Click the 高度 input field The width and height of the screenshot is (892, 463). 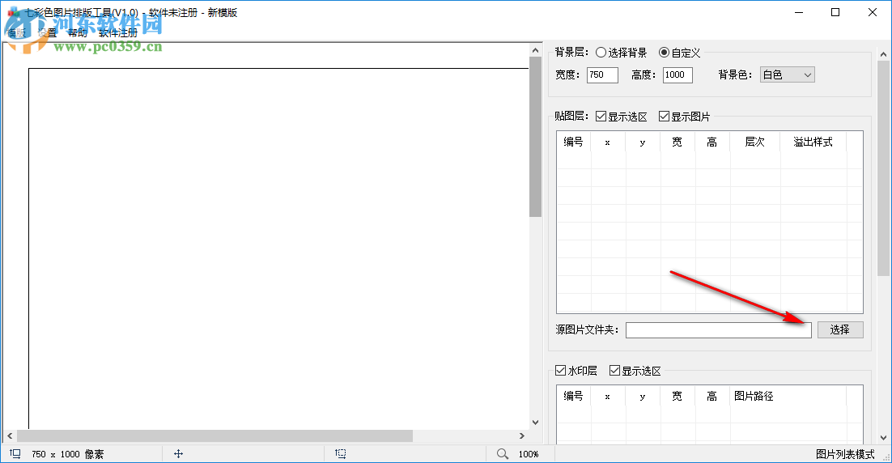(677, 74)
